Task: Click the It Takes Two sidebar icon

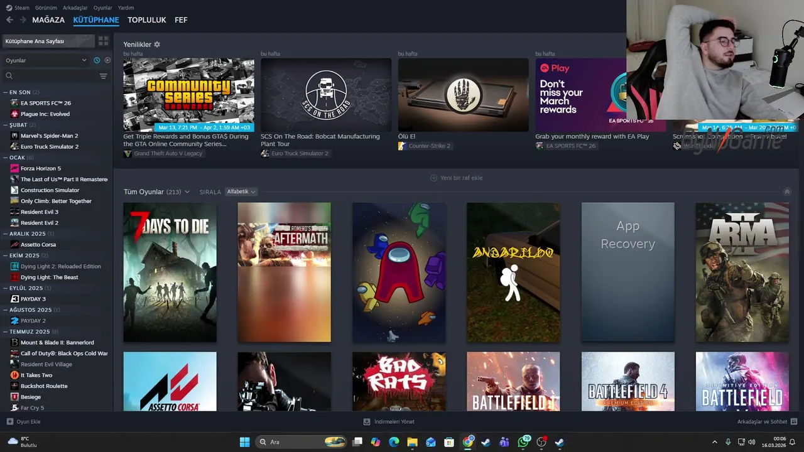Action: tap(15, 375)
